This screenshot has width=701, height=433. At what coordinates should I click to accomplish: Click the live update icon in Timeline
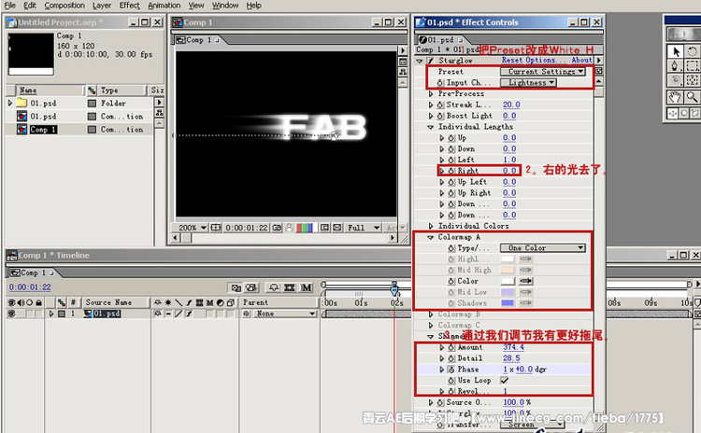coord(236,287)
